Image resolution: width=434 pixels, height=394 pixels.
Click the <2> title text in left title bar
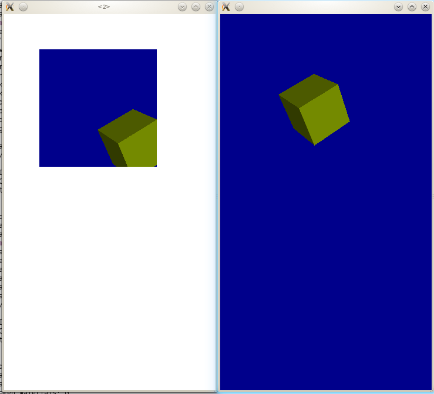[104, 7]
